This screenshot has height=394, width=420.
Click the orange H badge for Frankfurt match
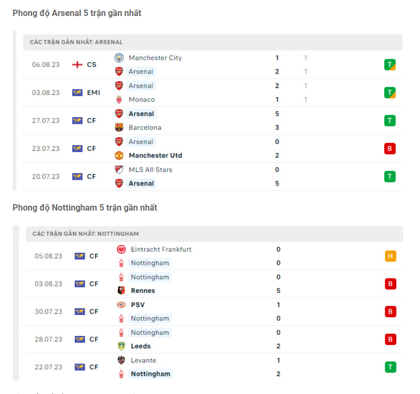(x=390, y=256)
